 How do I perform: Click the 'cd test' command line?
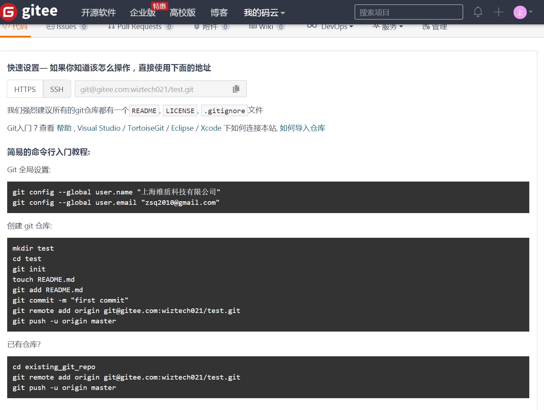coord(27,259)
